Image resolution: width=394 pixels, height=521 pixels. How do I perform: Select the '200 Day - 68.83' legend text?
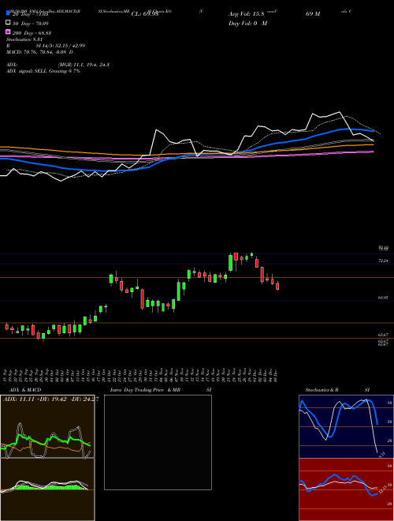tap(32, 33)
